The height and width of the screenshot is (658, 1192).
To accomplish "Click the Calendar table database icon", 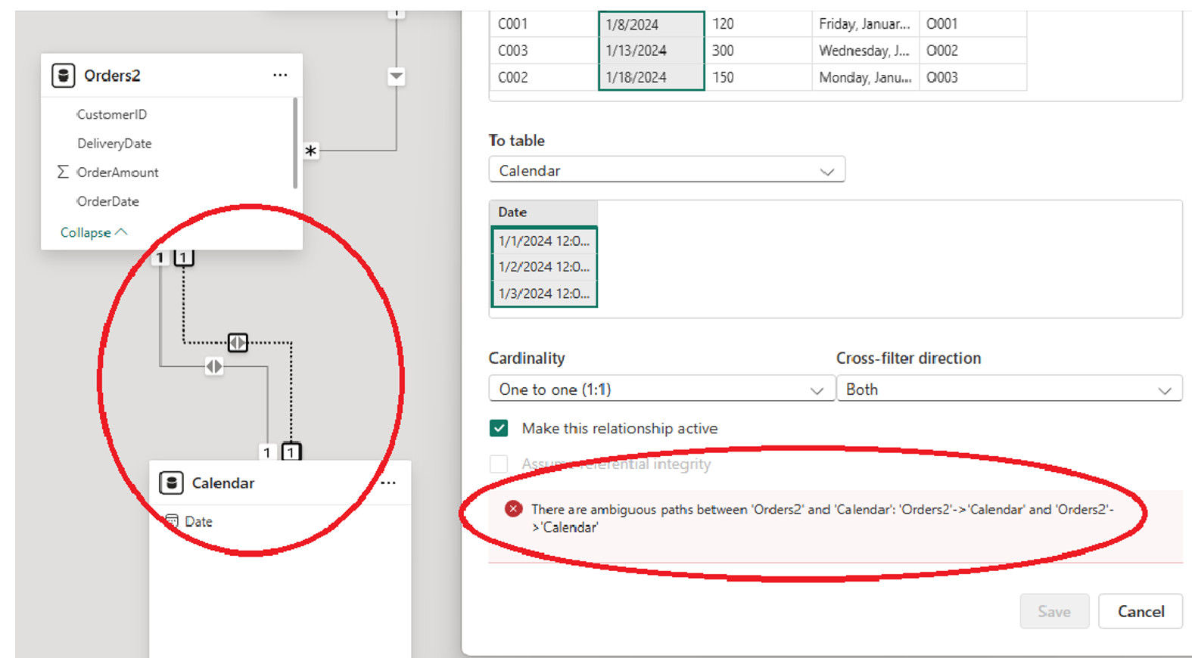I will (171, 483).
